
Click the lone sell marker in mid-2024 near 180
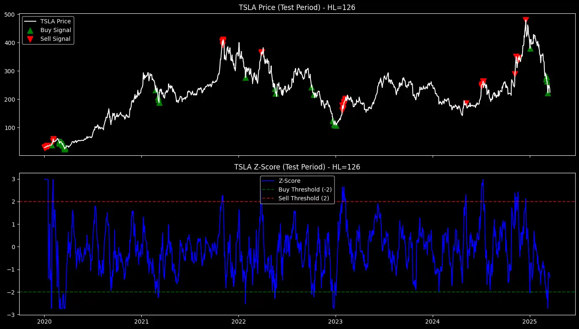tap(466, 103)
